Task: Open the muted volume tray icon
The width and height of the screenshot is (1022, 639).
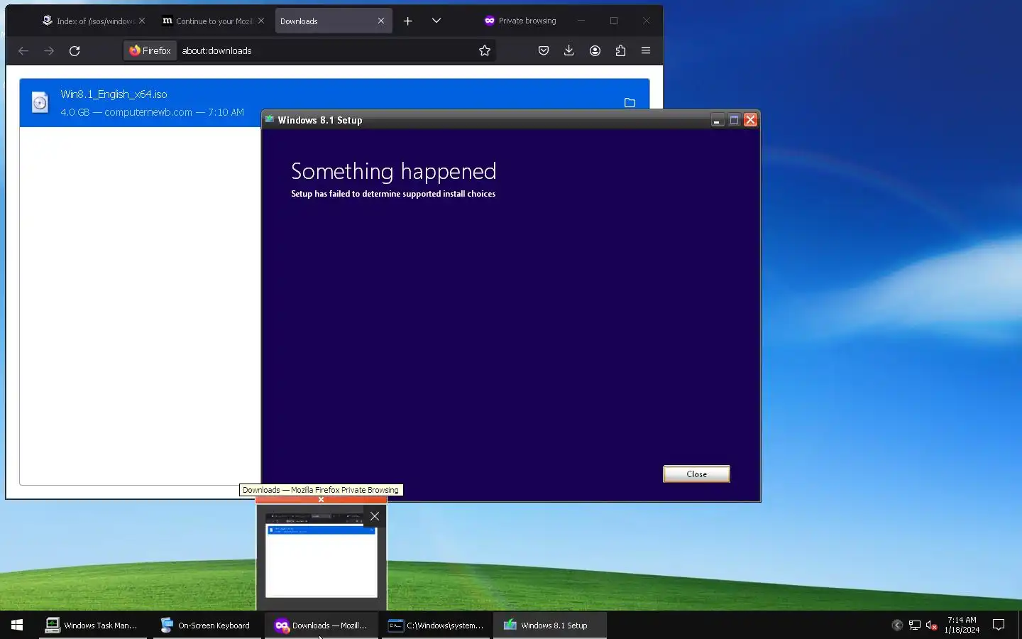Action: [x=932, y=625]
